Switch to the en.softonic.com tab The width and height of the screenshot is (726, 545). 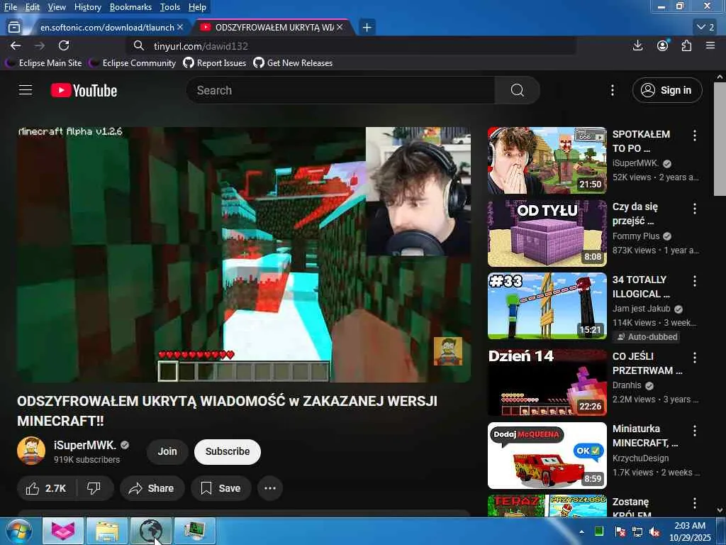107,28
